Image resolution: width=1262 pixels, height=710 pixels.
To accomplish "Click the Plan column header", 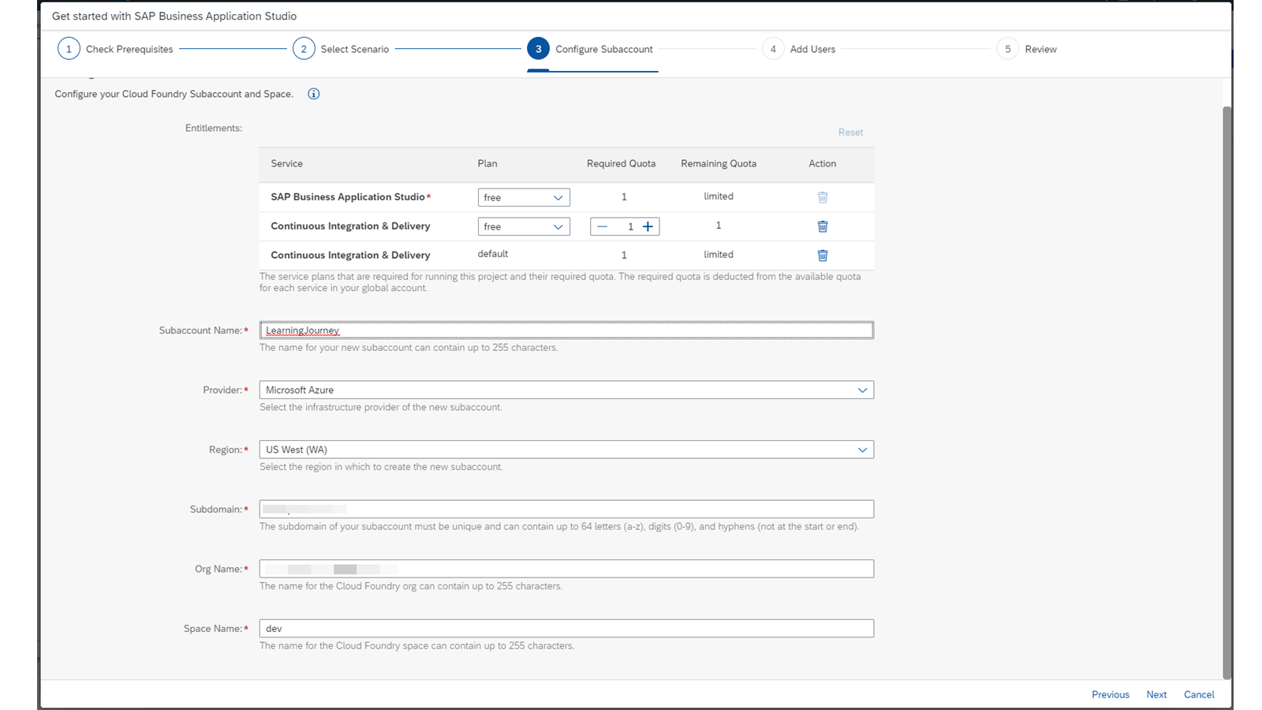I will coord(487,164).
